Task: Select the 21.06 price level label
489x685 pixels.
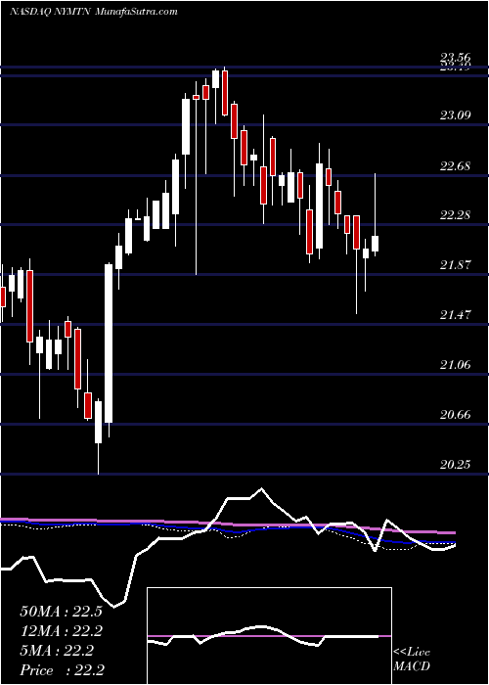Action: coord(456,365)
